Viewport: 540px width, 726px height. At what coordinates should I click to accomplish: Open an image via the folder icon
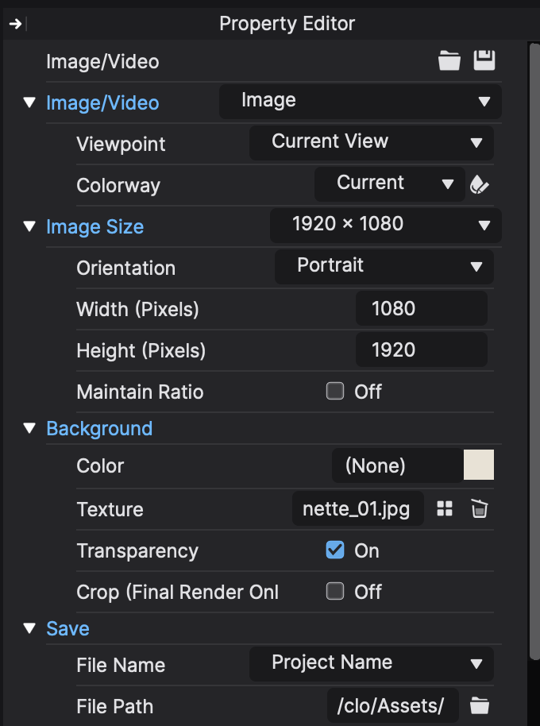pyautogui.click(x=449, y=60)
